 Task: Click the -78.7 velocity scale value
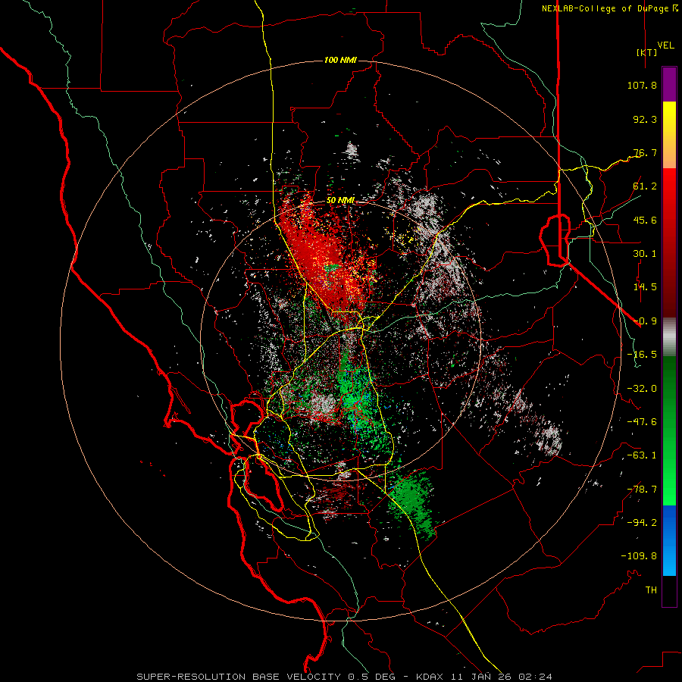click(x=642, y=490)
